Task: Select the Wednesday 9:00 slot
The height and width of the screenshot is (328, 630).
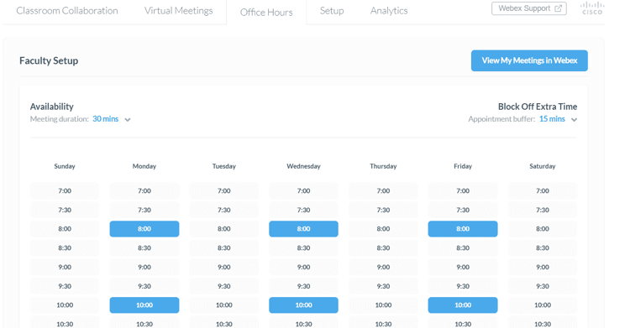Action: 303,267
